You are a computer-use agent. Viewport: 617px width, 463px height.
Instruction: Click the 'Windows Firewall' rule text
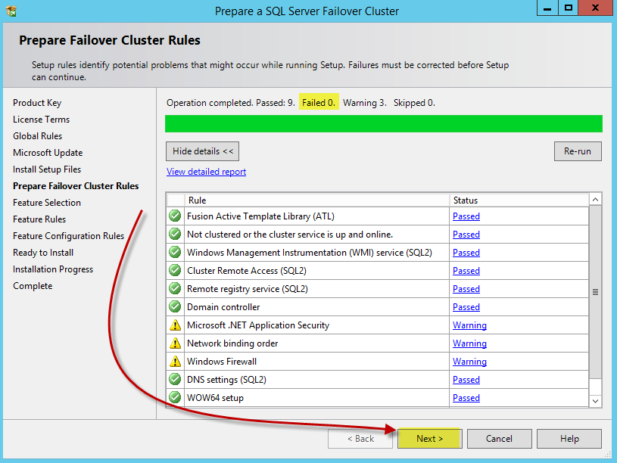222,361
